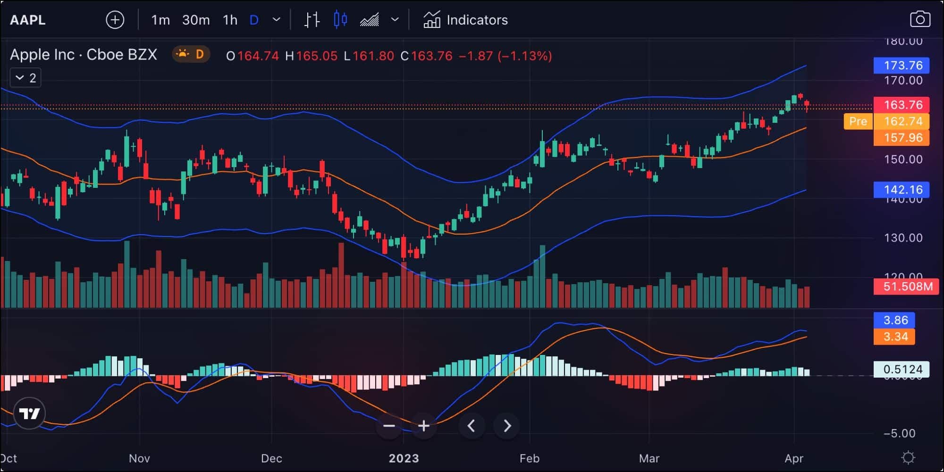The height and width of the screenshot is (472, 944).
Task: Switch to the bar chart style icon
Action: point(311,20)
